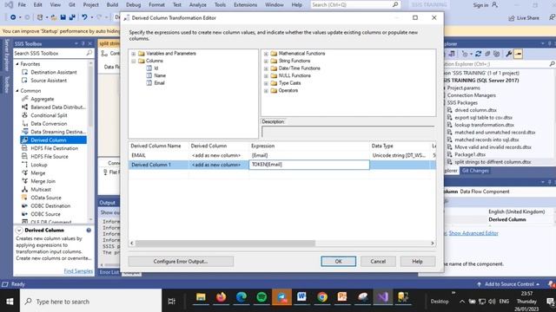
Task: Select HDFS File Destination toolbox item
Action: point(50,148)
